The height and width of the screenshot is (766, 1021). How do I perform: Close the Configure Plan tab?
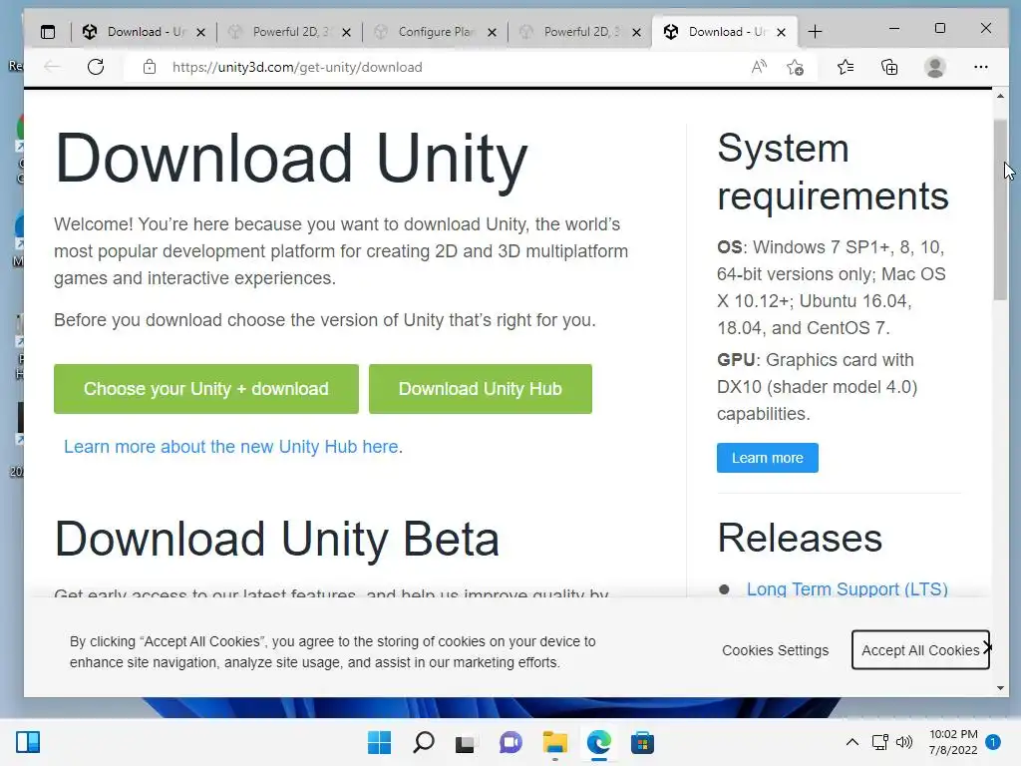(x=493, y=32)
